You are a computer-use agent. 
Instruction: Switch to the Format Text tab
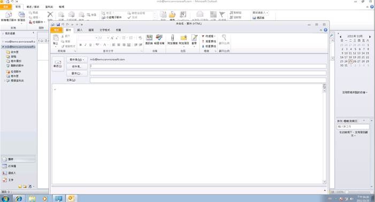105,30
